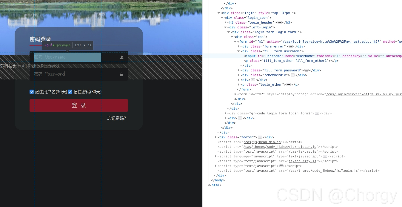Open the 忘记密码? link
This screenshot has height=207, width=402.
pos(117,118)
